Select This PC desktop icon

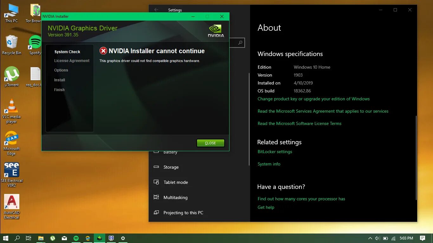pos(11,13)
